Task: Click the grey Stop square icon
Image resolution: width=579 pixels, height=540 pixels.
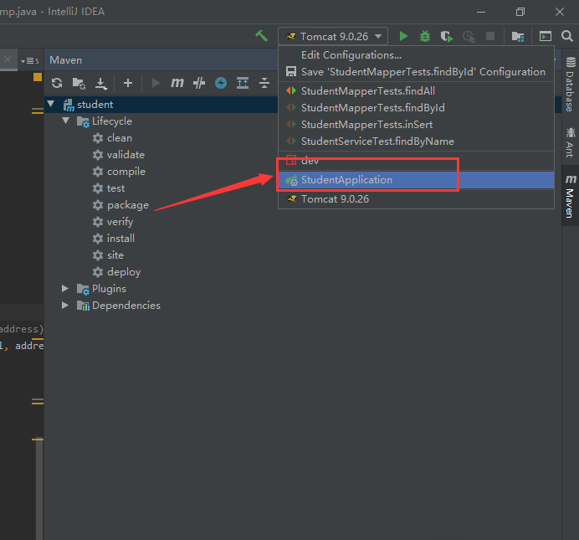Action: point(490,36)
